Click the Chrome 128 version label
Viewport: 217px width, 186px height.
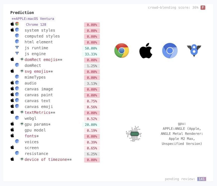pos(36,25)
